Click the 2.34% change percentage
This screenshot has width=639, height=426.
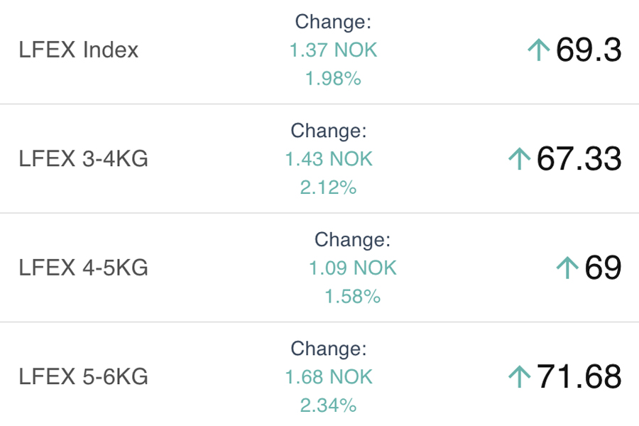[x=329, y=405]
